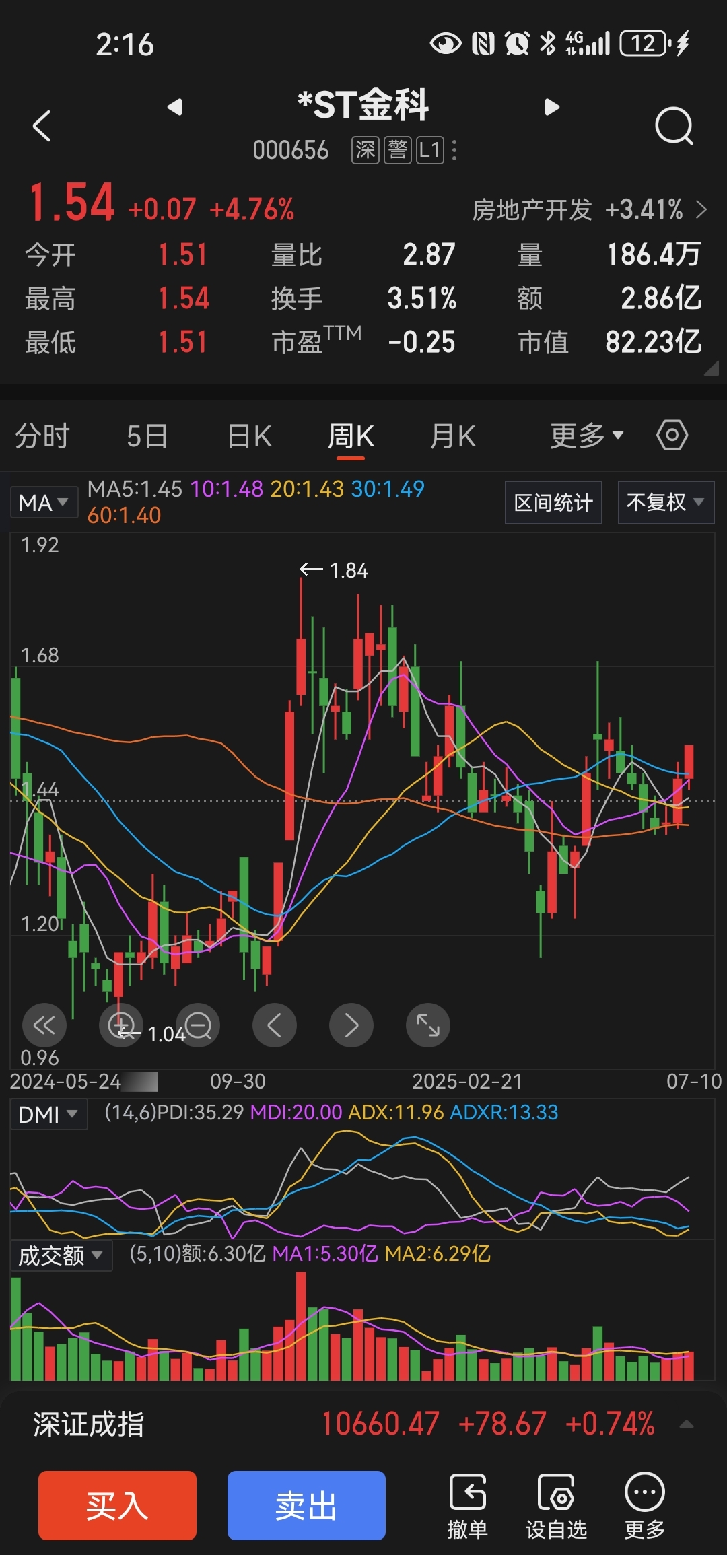Select the 周K chart tab
This screenshot has width=727, height=1555.
click(351, 436)
